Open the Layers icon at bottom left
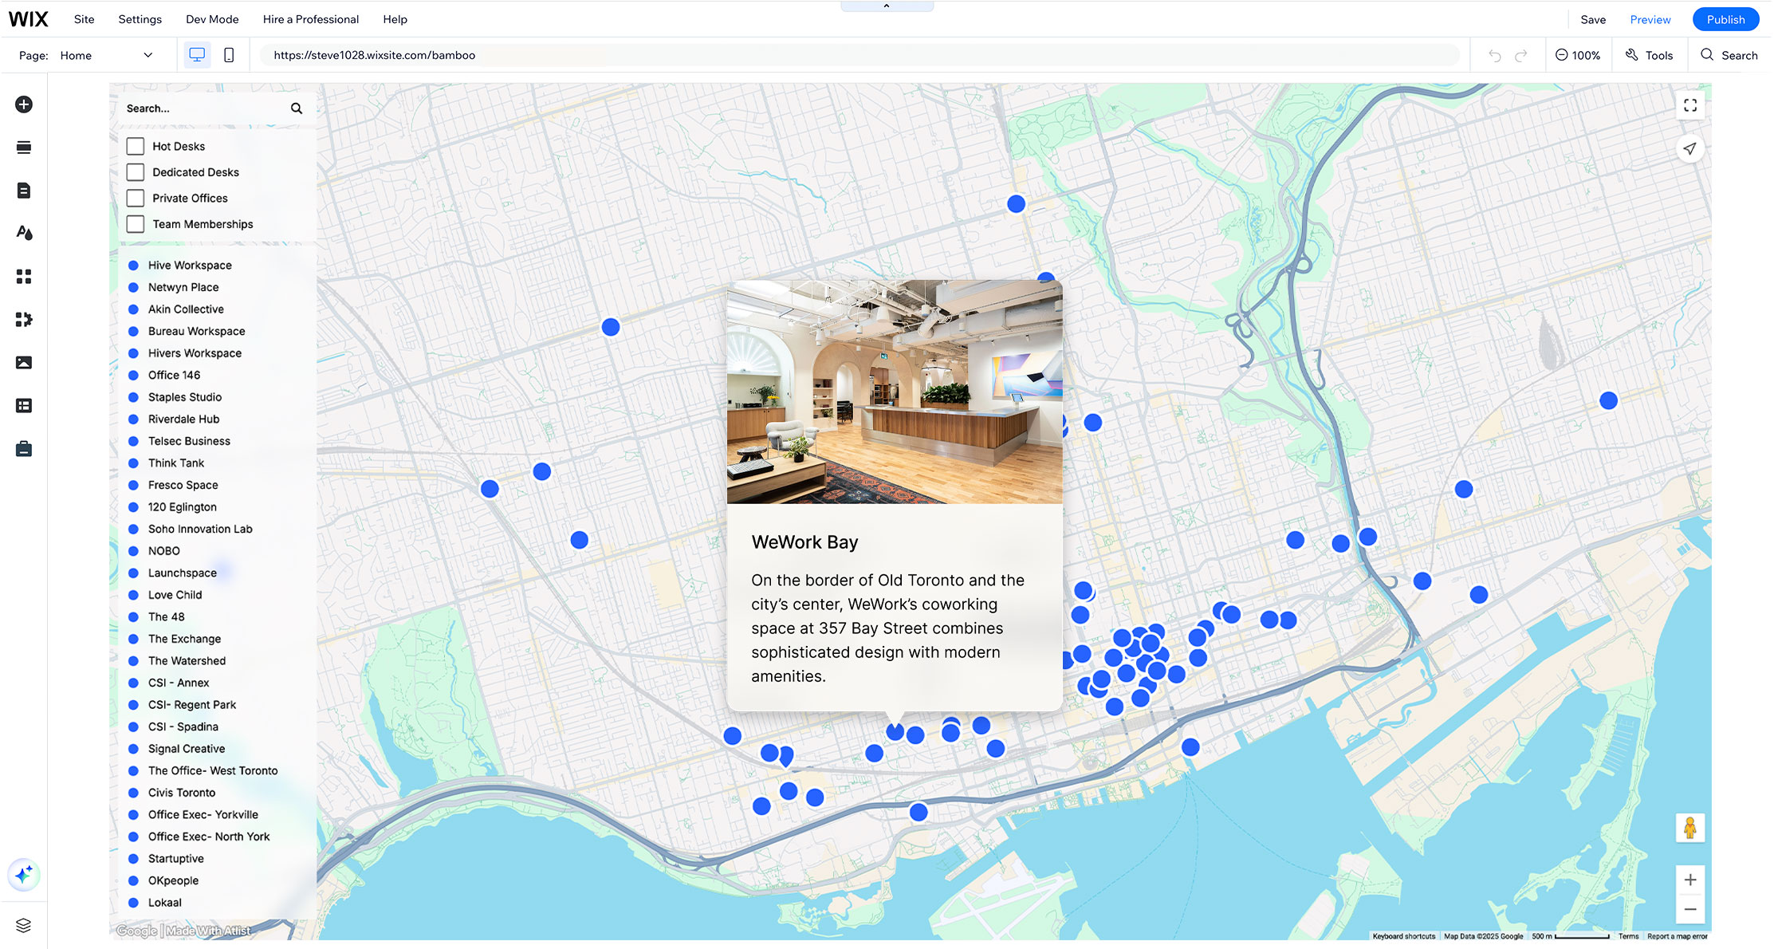The width and height of the screenshot is (1774, 949). click(23, 925)
